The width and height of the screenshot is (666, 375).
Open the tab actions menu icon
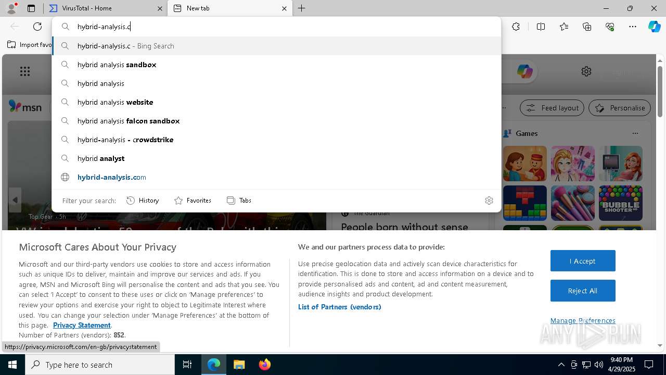point(31,8)
